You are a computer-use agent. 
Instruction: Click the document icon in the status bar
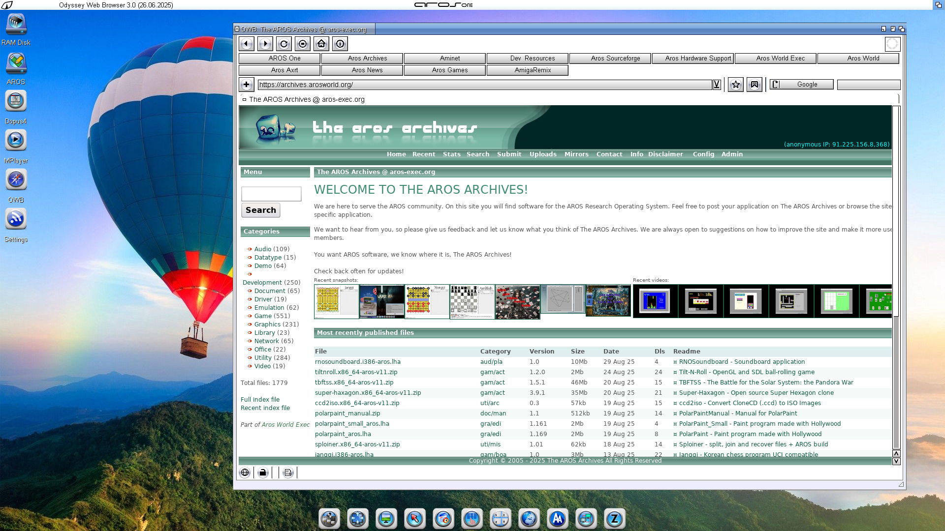288,472
